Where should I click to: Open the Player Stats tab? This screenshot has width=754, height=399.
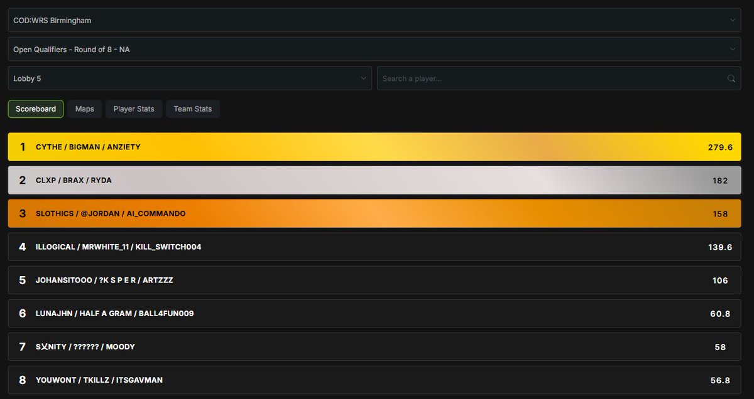[134, 109]
